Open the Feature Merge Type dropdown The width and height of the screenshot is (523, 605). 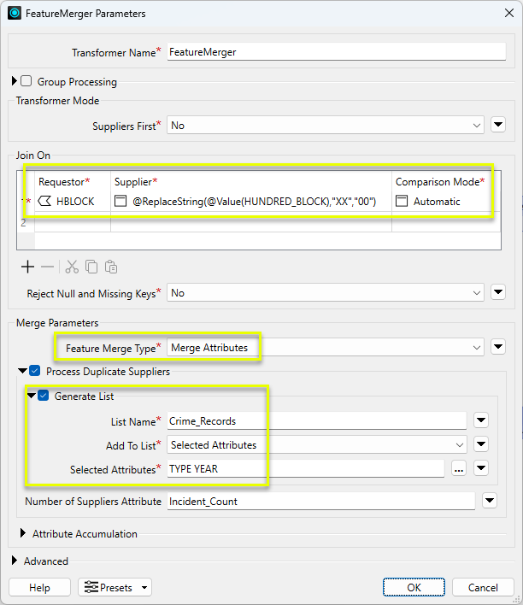pyautogui.click(x=325, y=348)
